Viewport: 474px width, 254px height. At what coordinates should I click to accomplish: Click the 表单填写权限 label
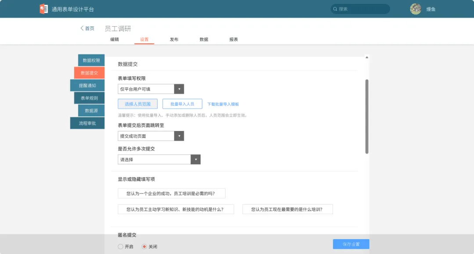tap(132, 78)
